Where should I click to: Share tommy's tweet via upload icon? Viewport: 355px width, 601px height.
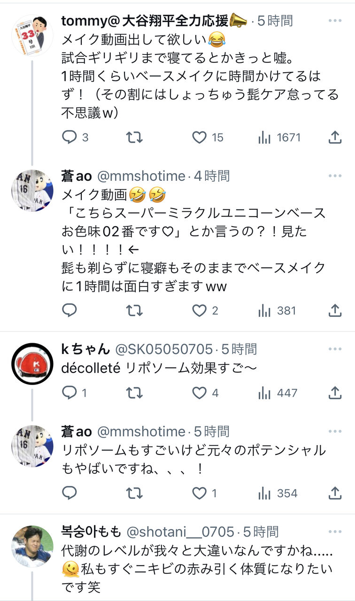click(x=334, y=137)
